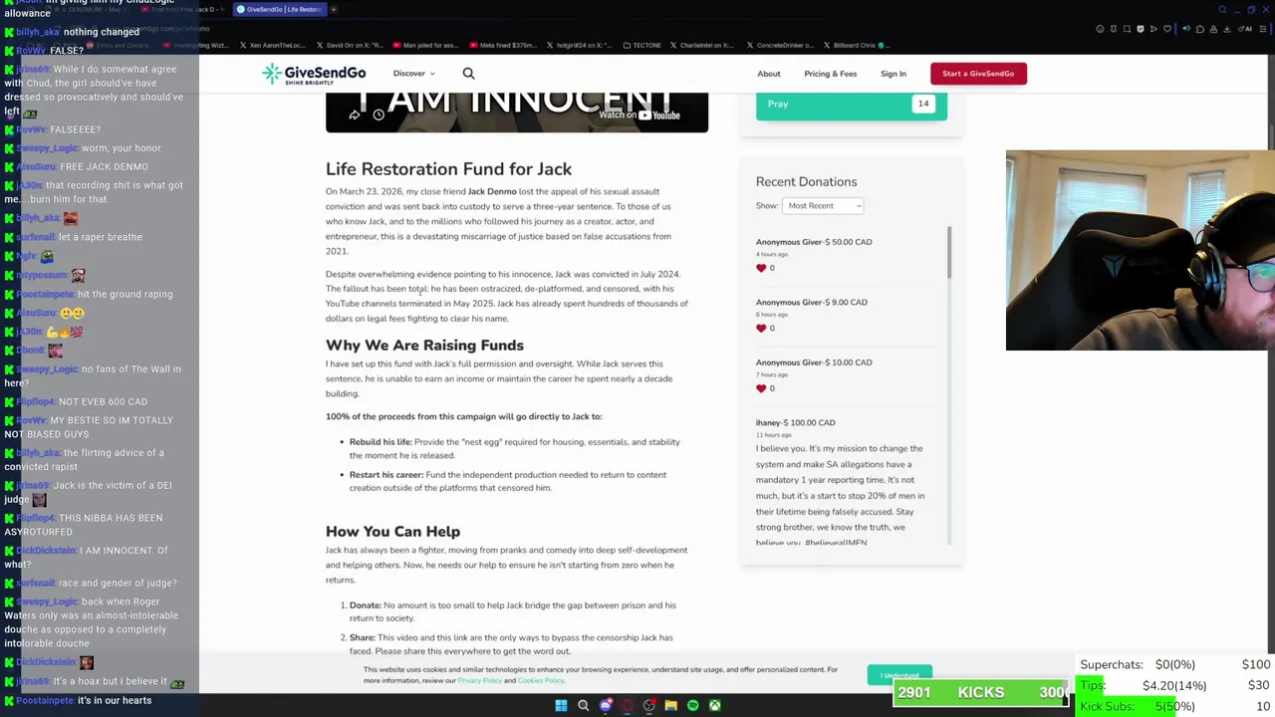Click the Sign In link
Viewport: 1275px width, 717px height.
[892, 74]
